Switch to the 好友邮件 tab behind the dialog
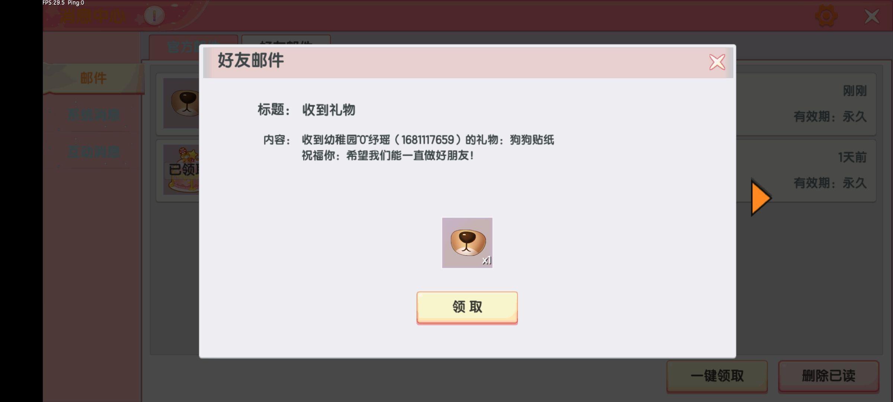 click(286, 41)
